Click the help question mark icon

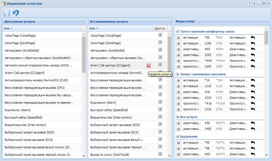coord(249,4)
